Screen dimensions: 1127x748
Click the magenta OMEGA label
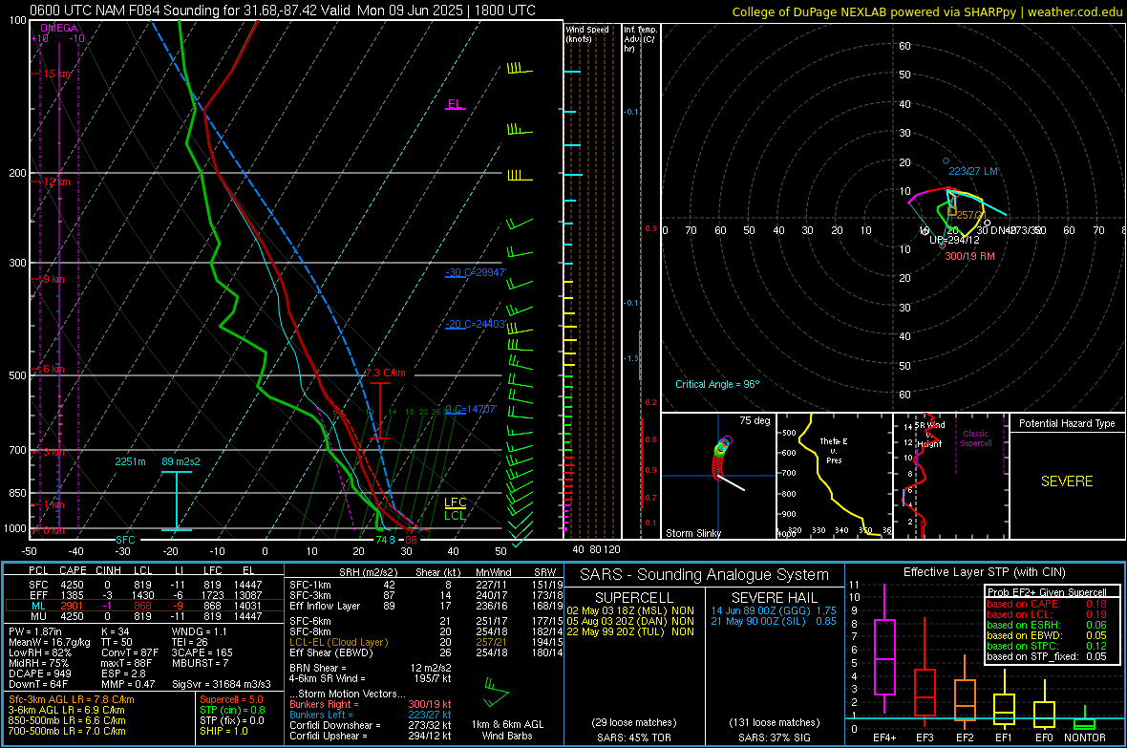[x=59, y=28]
